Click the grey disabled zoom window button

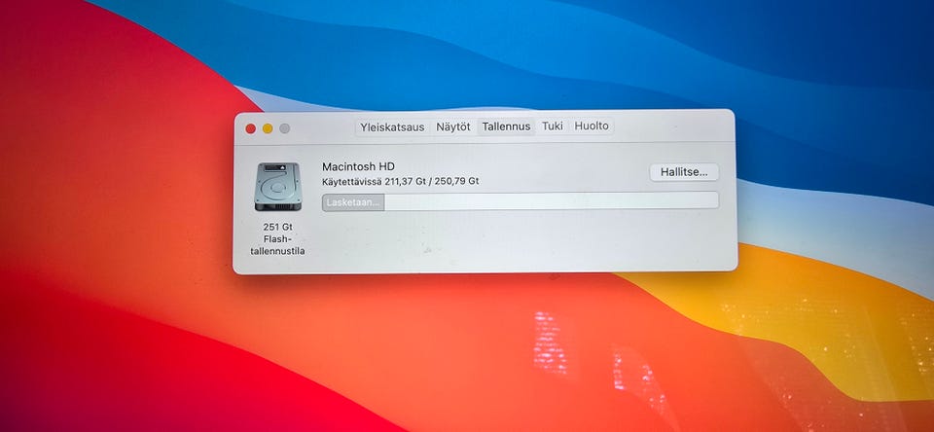click(x=285, y=128)
